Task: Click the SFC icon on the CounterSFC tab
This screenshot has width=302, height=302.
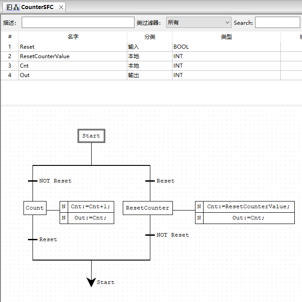Action: pyautogui.click(x=16, y=7)
